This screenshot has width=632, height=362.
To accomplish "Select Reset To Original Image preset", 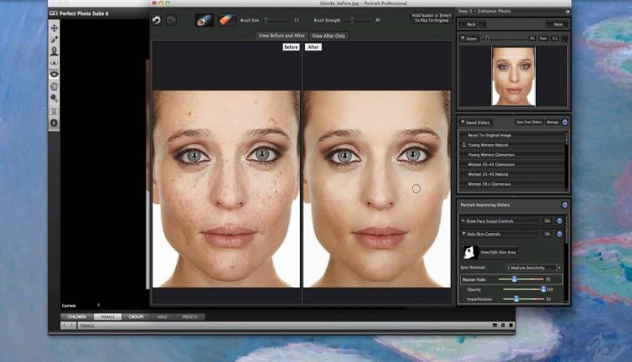I will 511,136.
